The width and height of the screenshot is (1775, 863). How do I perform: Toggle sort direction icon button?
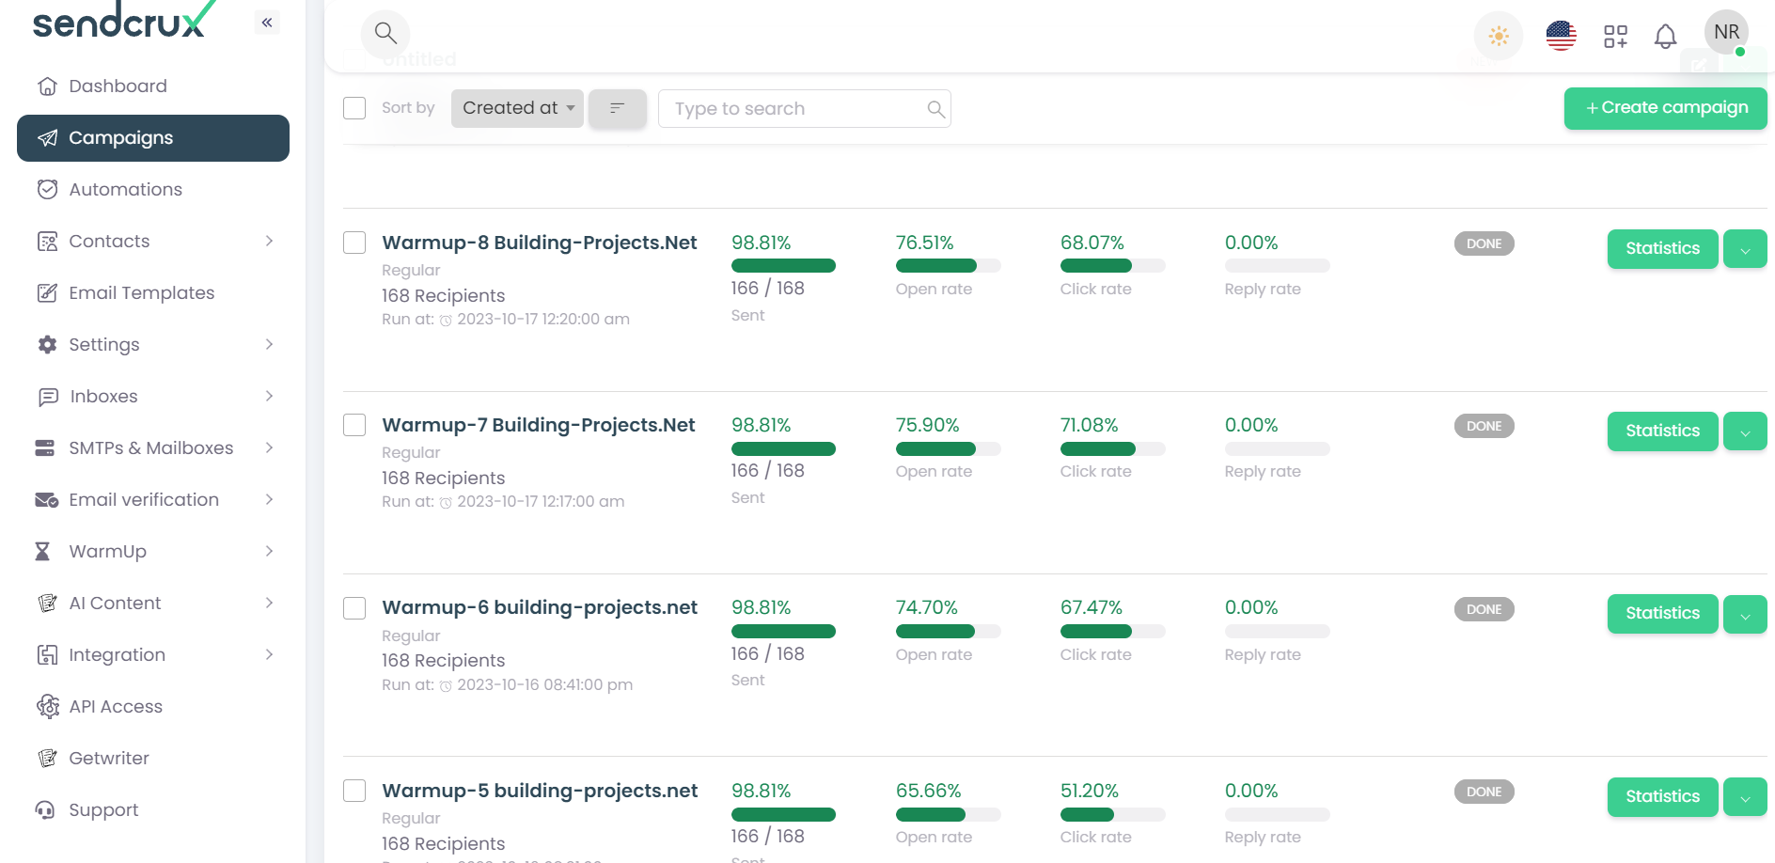[x=617, y=109]
